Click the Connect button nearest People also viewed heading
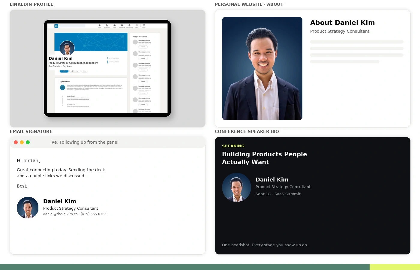This screenshot has height=270, width=420. tap(143, 47)
